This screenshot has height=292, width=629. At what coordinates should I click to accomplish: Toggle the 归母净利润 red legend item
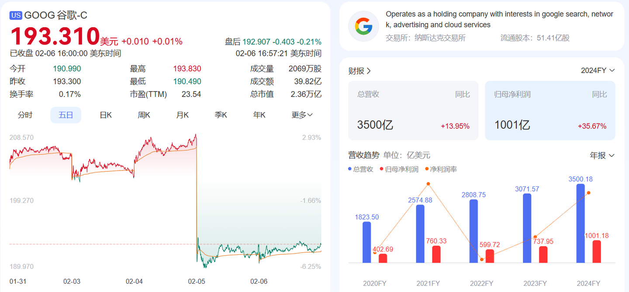(399, 169)
